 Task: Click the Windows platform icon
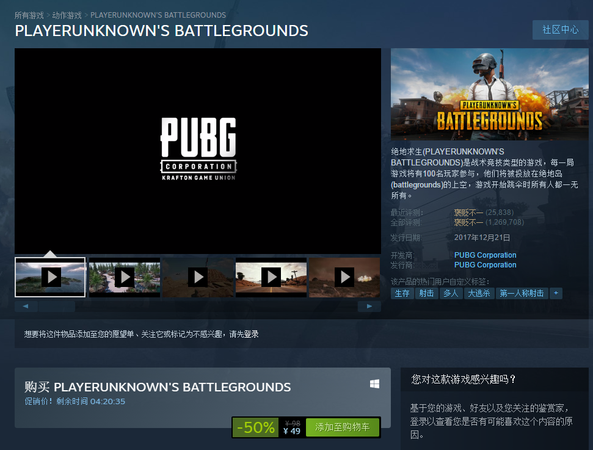pos(374,384)
